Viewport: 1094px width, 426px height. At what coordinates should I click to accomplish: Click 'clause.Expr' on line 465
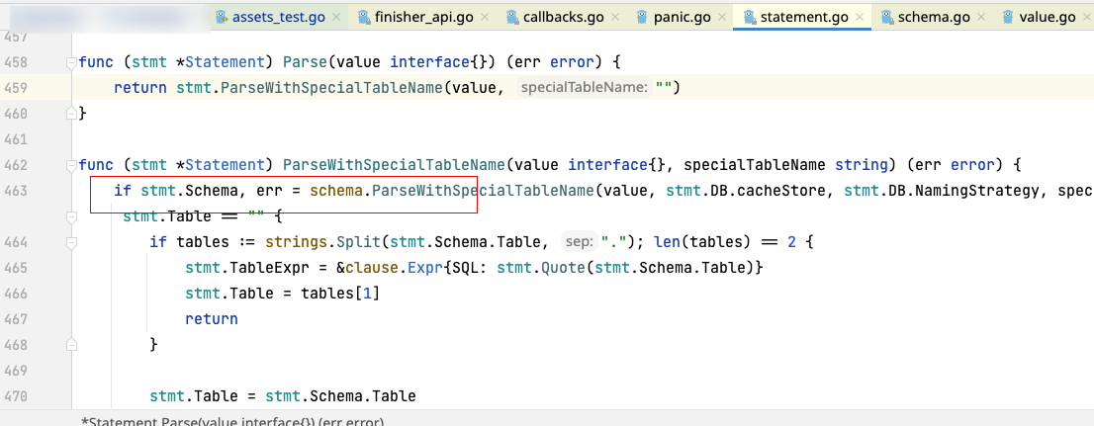click(394, 268)
